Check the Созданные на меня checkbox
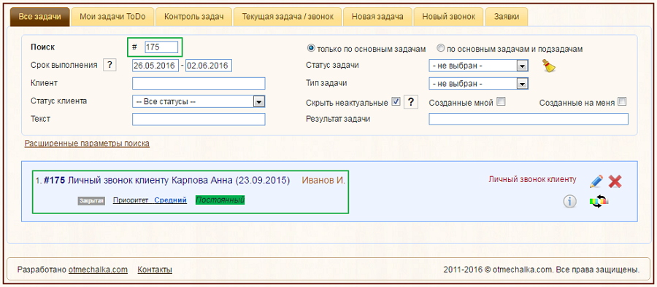 [622, 101]
